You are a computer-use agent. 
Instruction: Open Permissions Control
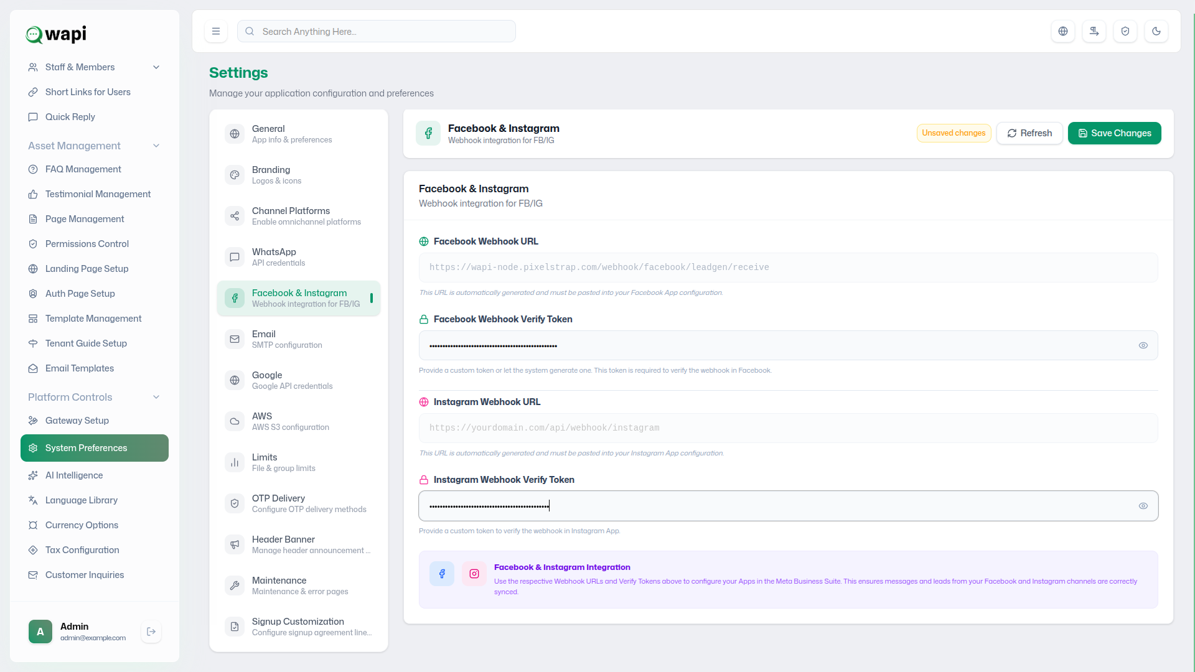pyautogui.click(x=95, y=244)
